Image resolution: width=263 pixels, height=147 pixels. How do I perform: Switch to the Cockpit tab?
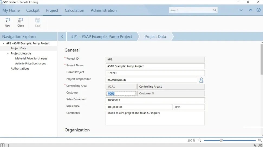[33, 10]
